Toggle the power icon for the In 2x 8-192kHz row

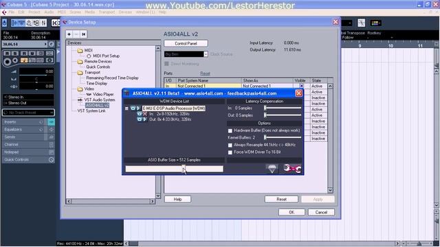point(140,114)
